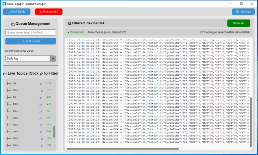Click the 'Select Queue to View:' label
The width and height of the screenshot is (258, 155).
click(19, 51)
